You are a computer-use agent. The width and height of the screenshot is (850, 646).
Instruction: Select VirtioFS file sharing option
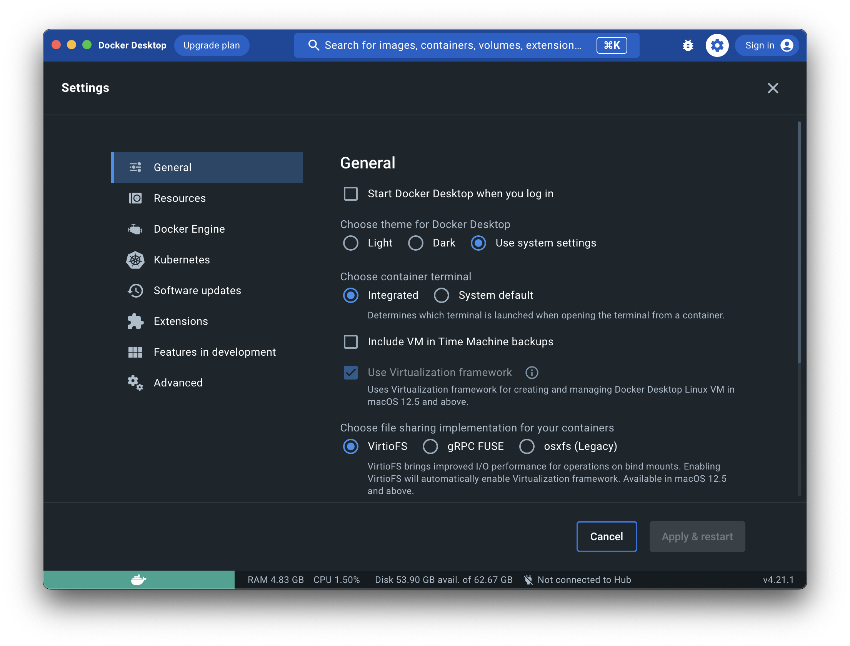[351, 446]
